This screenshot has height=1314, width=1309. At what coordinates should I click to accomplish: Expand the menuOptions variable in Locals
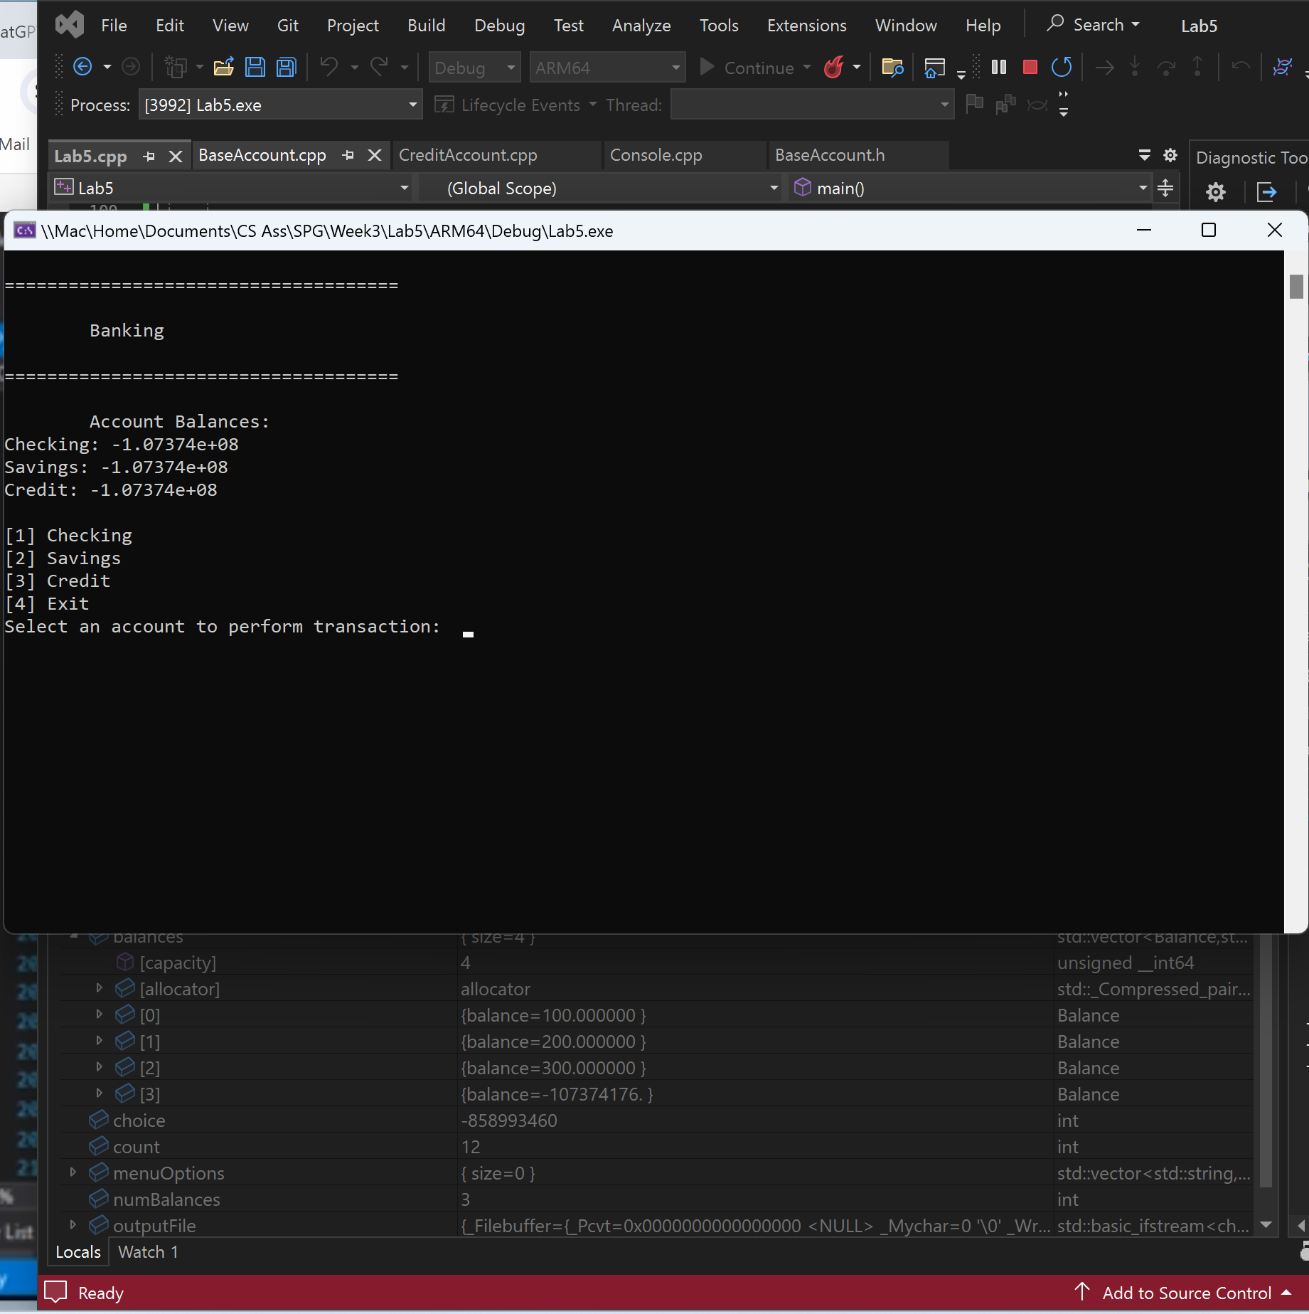tap(73, 1172)
